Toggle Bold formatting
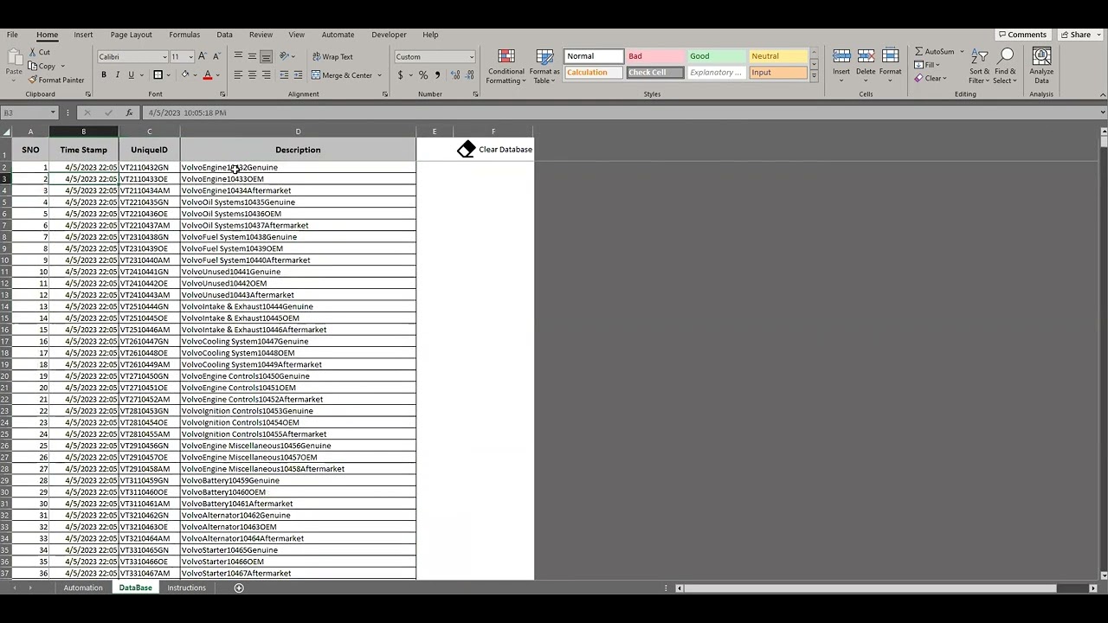The height and width of the screenshot is (623, 1108). [x=104, y=75]
